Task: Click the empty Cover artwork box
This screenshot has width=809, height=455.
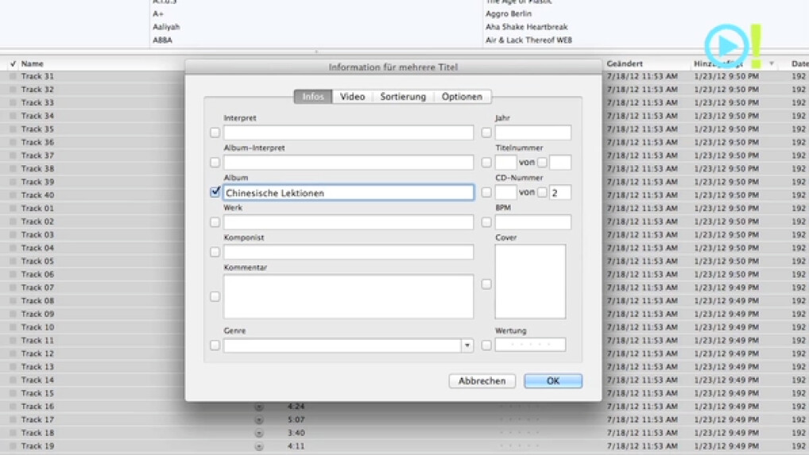Action: (530, 281)
